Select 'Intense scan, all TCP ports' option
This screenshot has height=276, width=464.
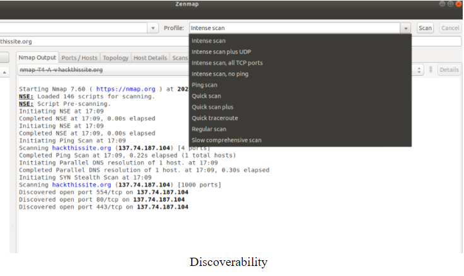(x=300, y=63)
